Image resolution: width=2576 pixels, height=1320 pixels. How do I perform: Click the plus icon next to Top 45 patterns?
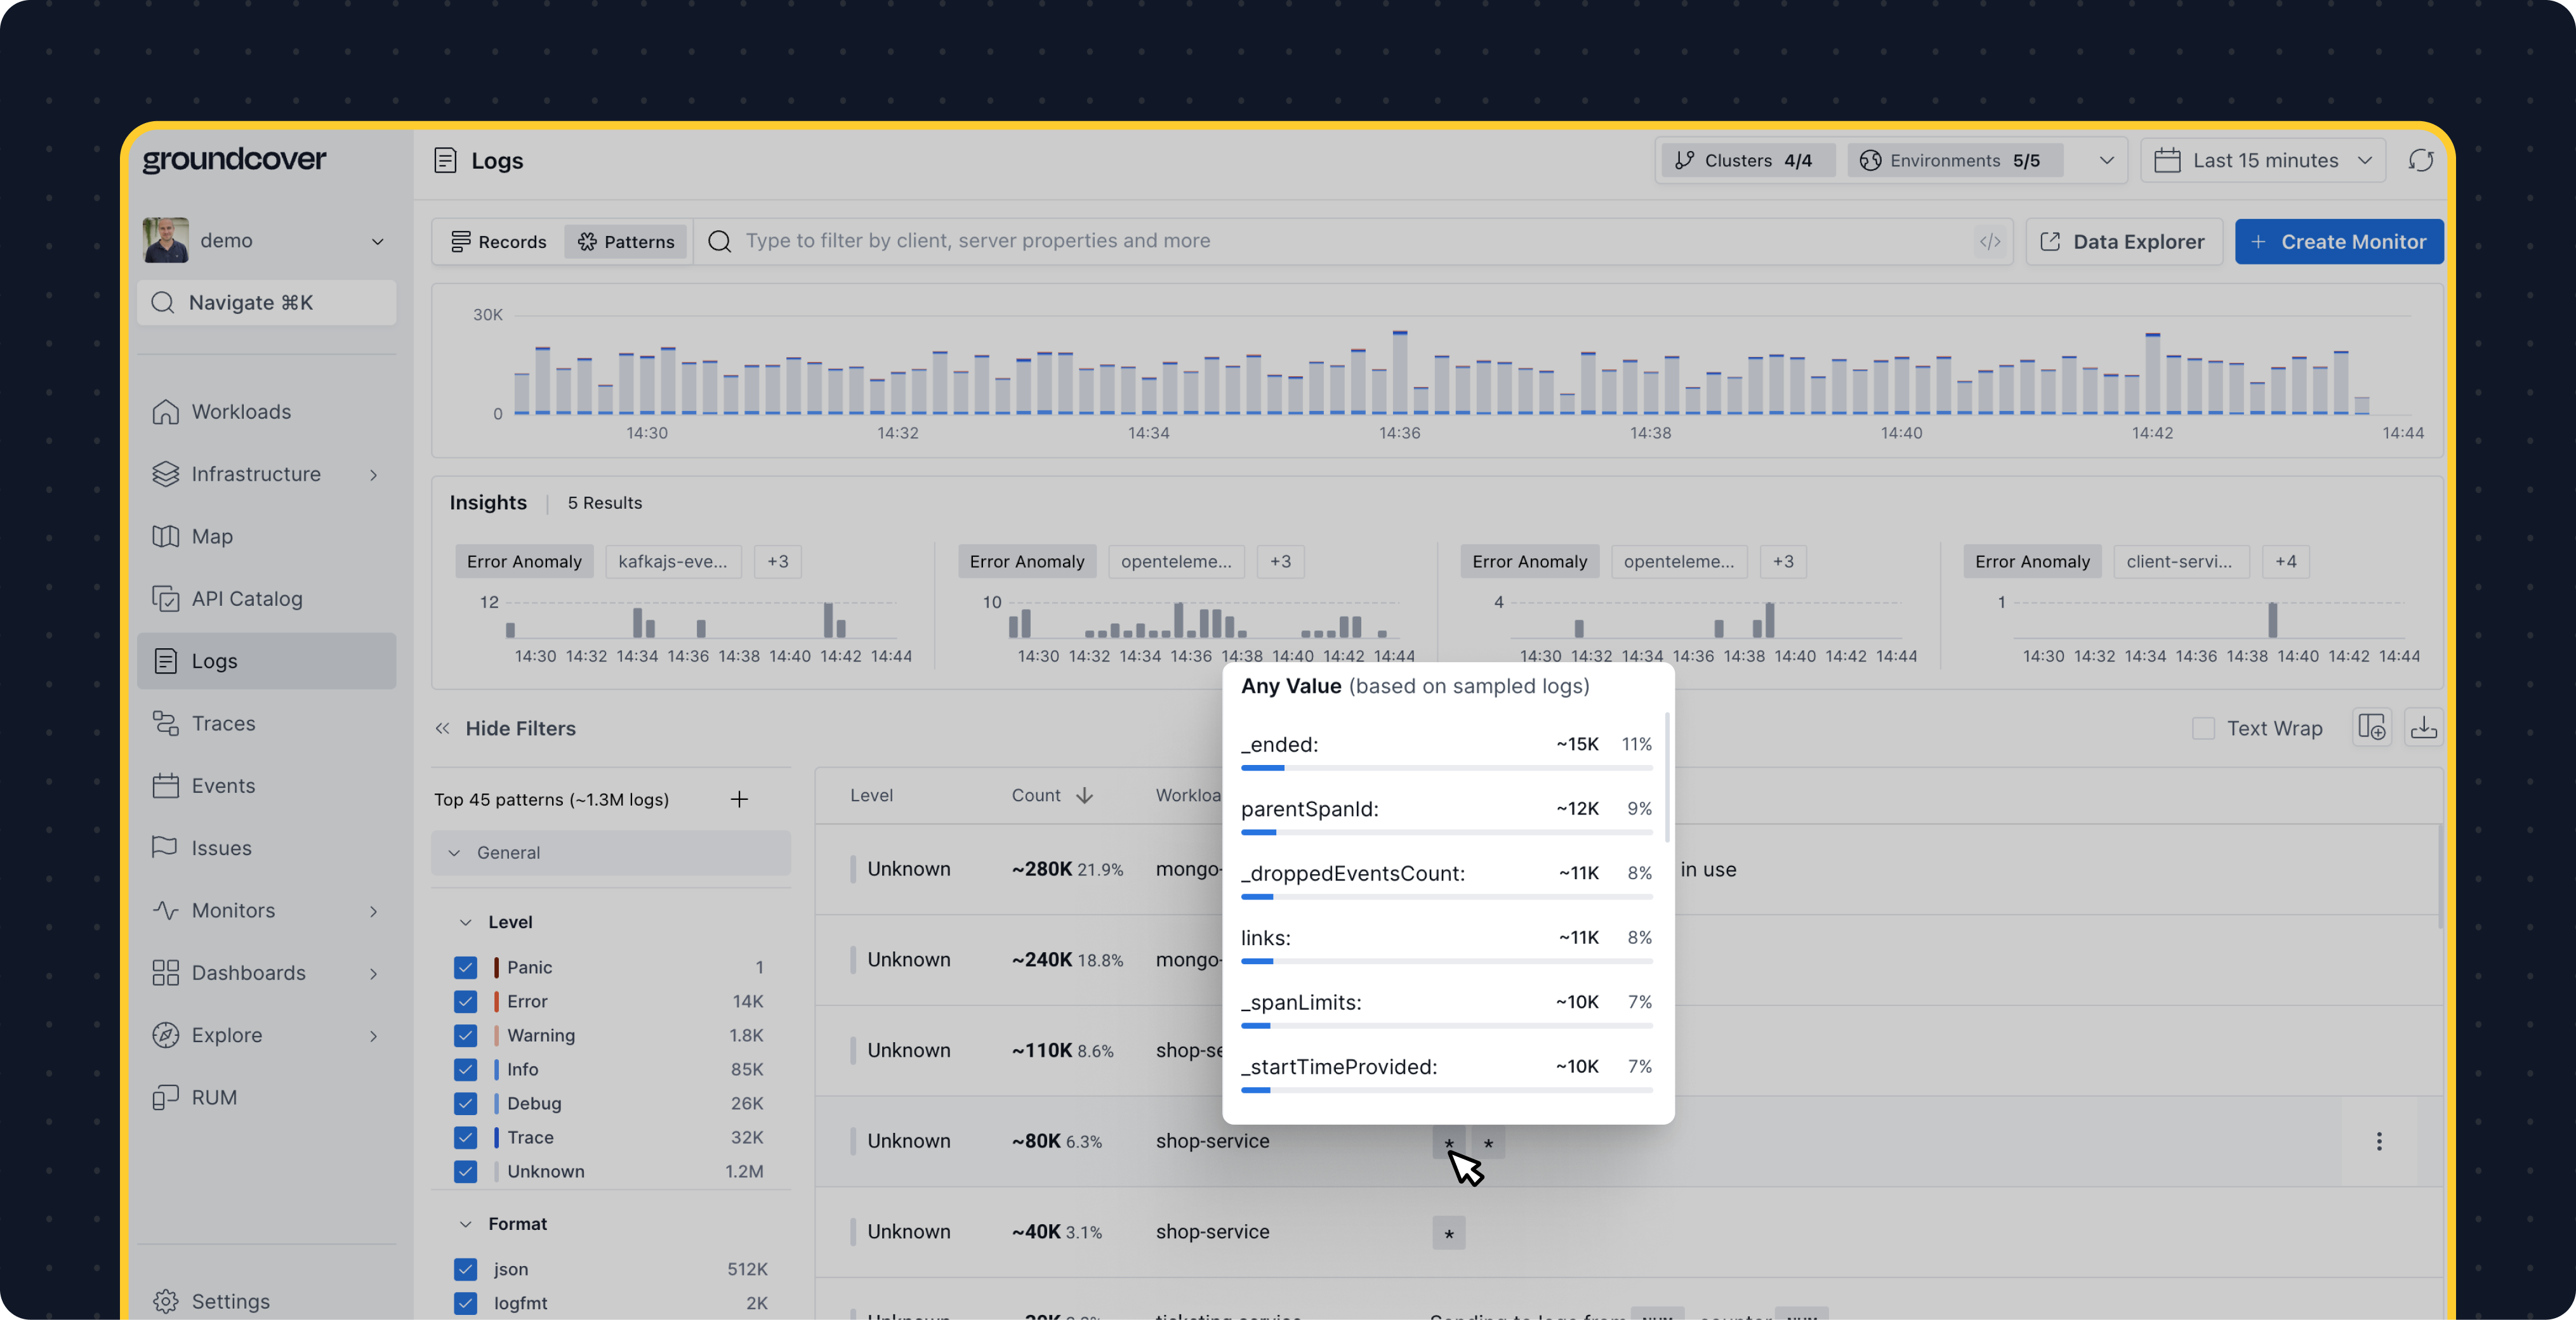pyautogui.click(x=739, y=799)
